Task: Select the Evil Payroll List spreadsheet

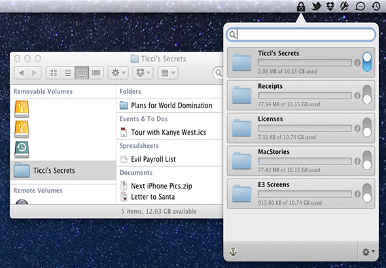Action: tap(169, 159)
